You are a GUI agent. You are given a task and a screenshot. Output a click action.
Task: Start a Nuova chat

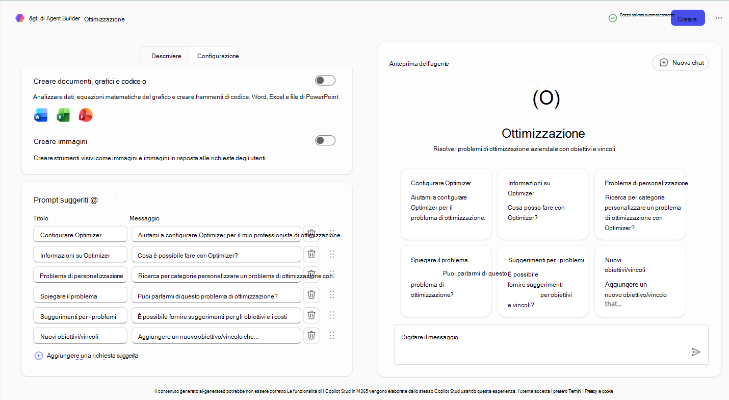pos(681,63)
